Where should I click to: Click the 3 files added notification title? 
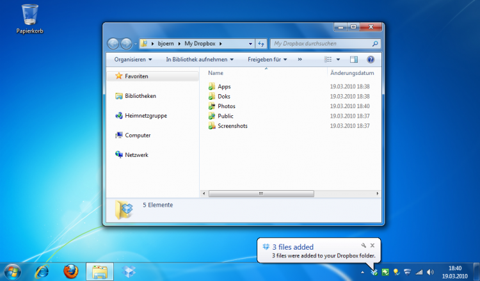pyautogui.click(x=293, y=247)
